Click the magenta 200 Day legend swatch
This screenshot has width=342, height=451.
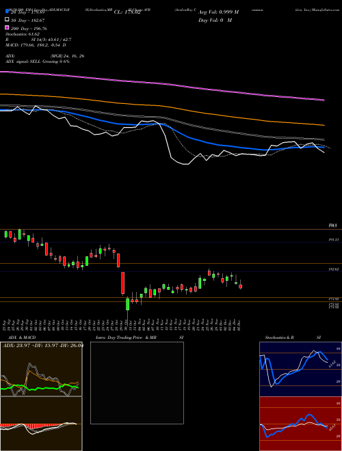click(7, 27)
